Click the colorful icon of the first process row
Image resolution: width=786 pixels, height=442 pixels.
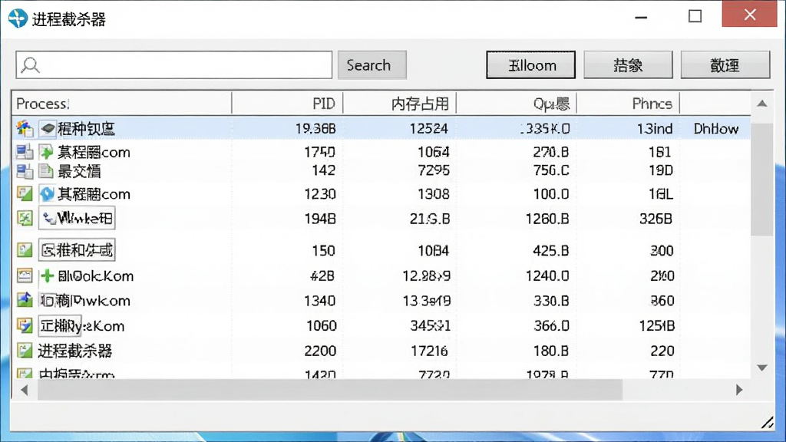coord(24,128)
